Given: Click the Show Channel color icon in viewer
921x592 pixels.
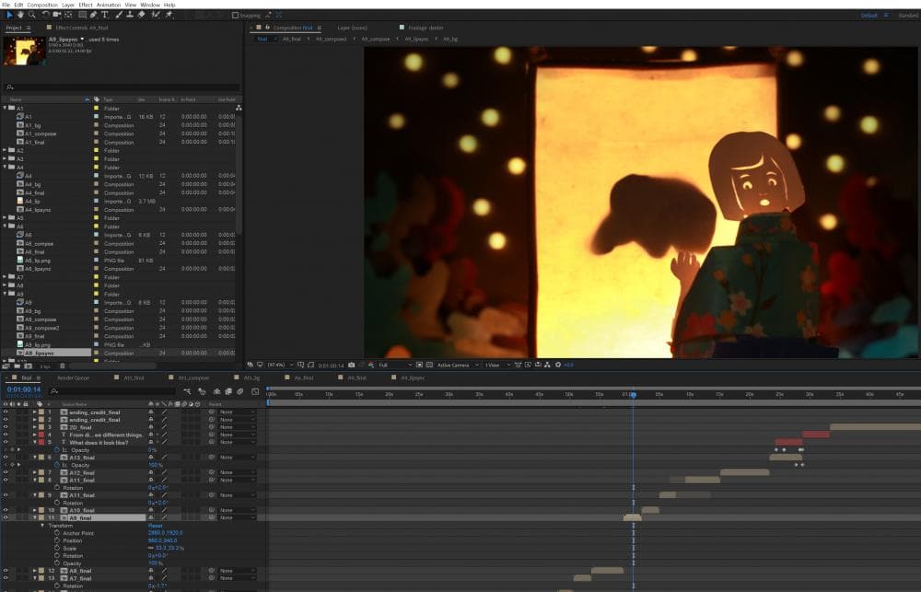Looking at the screenshot, I should click(371, 366).
